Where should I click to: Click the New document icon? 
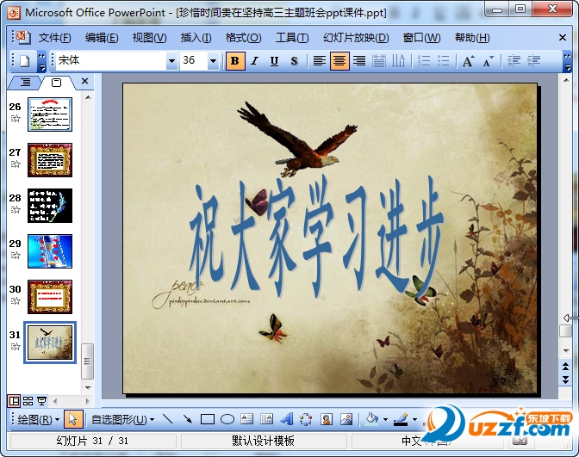click(24, 61)
